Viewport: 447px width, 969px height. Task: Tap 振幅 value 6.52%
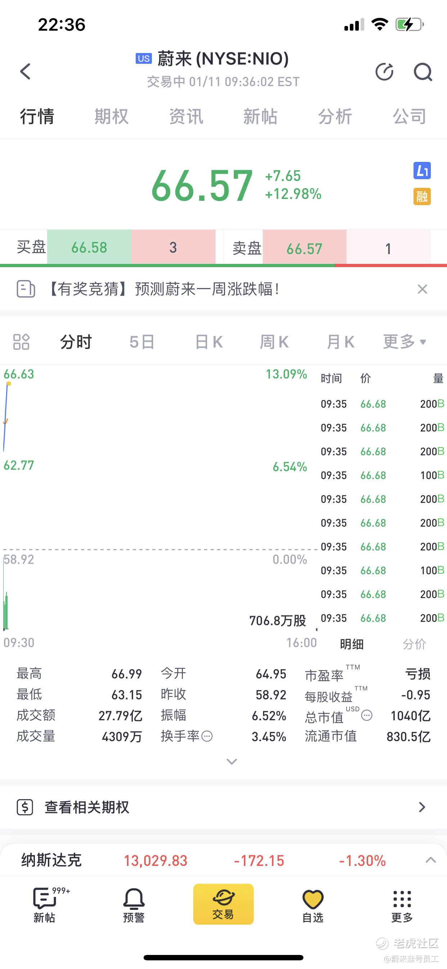[x=269, y=716]
